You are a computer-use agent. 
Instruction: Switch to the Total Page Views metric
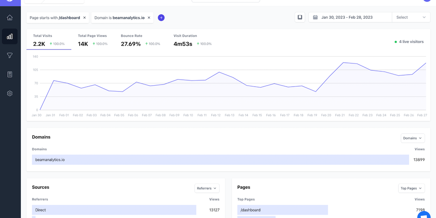pos(93,40)
